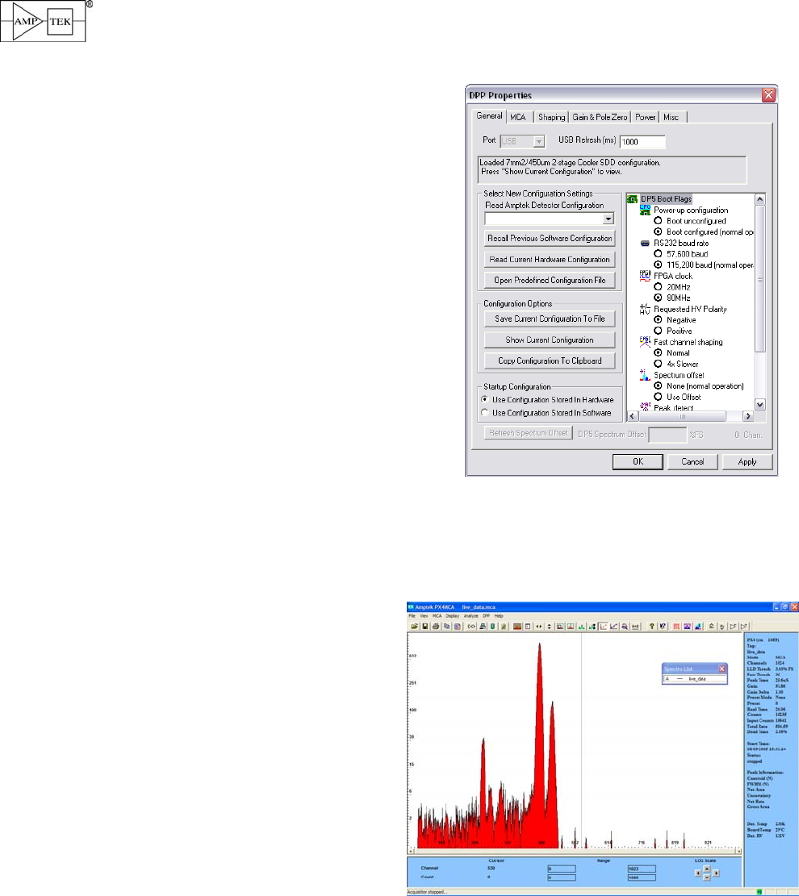Click horizontal scrollbar thumb in boot flags list

[x=682, y=417]
